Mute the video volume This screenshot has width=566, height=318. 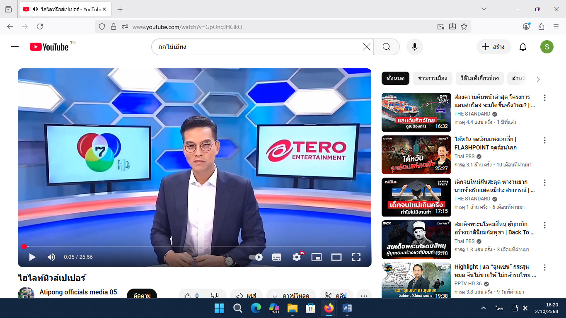(x=51, y=257)
